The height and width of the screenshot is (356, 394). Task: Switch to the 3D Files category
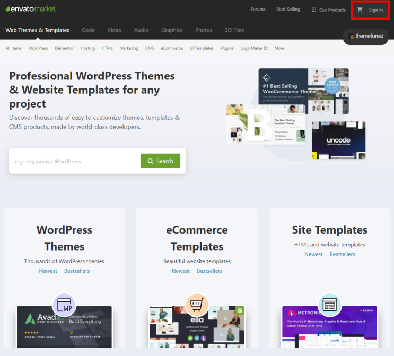click(234, 30)
